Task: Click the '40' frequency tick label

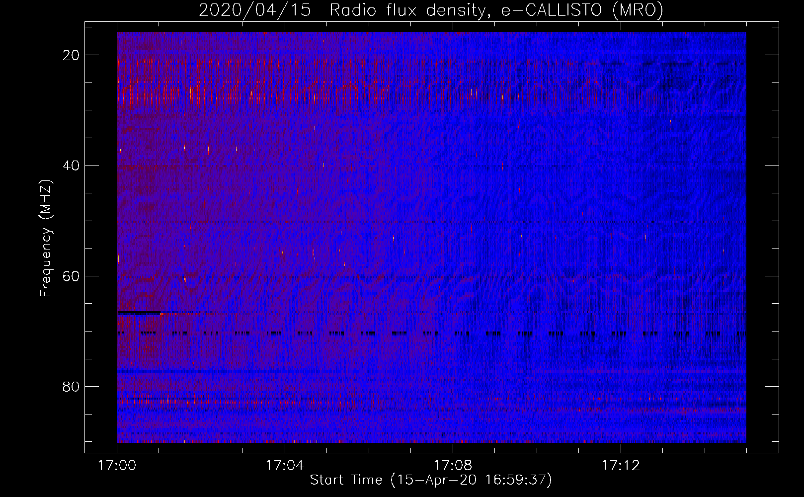Action: (71, 166)
